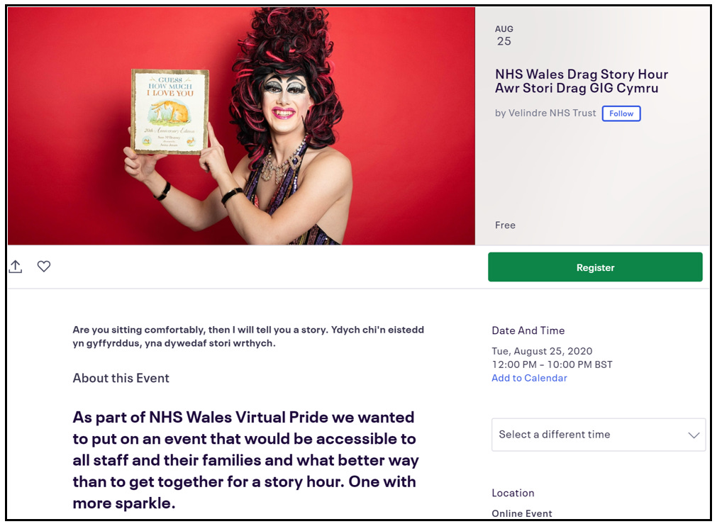Screen dimensions: 717x524
Task: Expand the time dropdown chevron arrow
Action: tap(694, 435)
